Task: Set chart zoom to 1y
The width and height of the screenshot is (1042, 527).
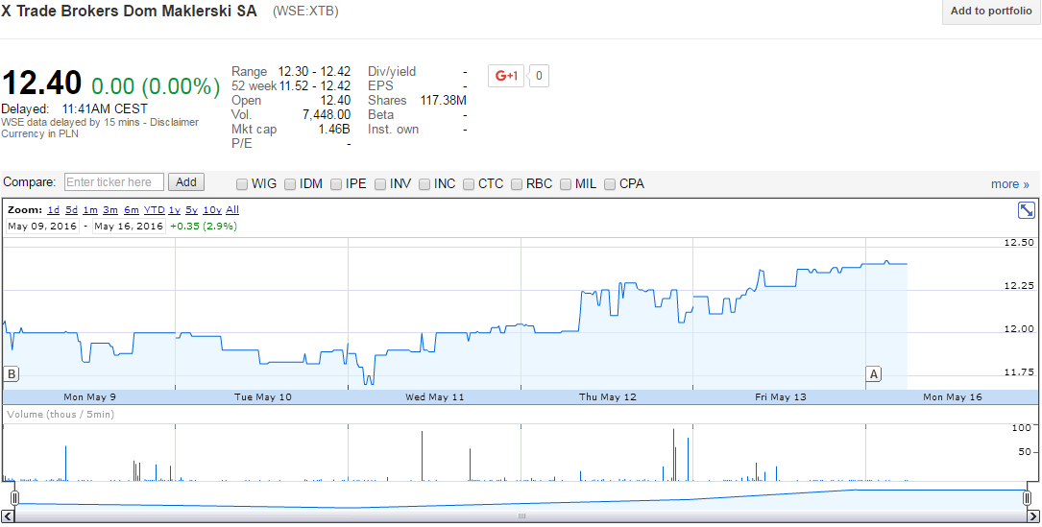Action: [174, 210]
